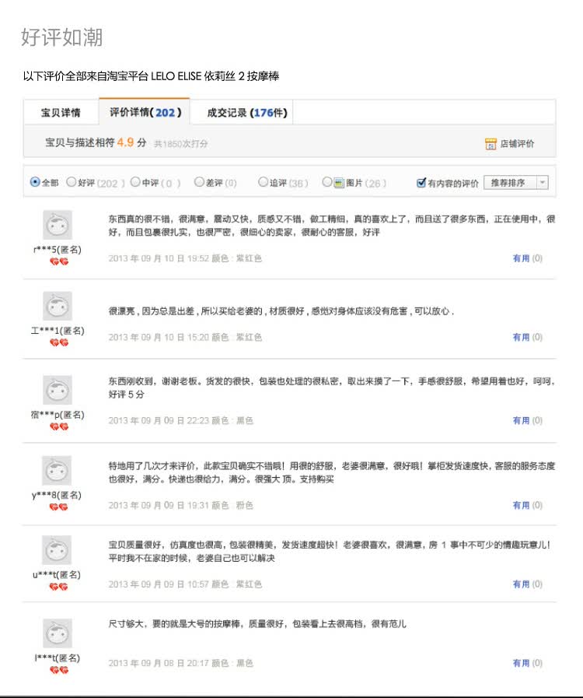
Task: Select the 追评 (36) radio filter
Action: [264, 182]
